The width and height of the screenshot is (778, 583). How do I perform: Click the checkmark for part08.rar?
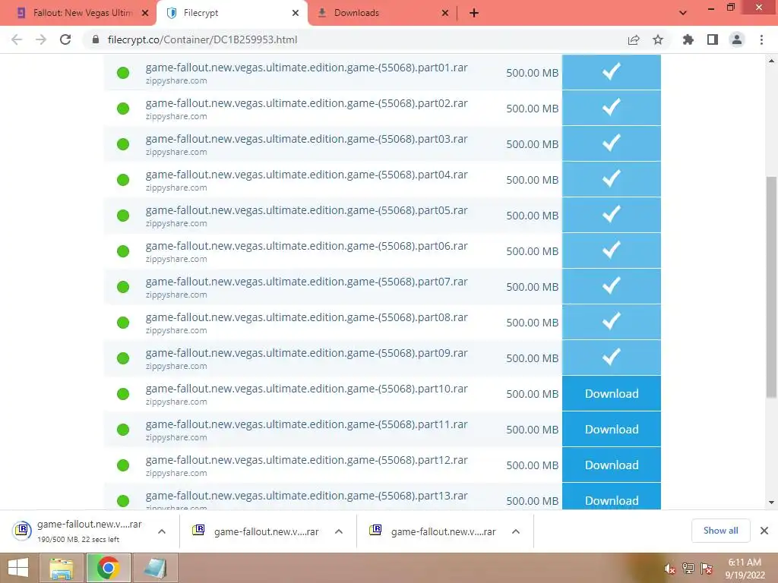point(612,322)
